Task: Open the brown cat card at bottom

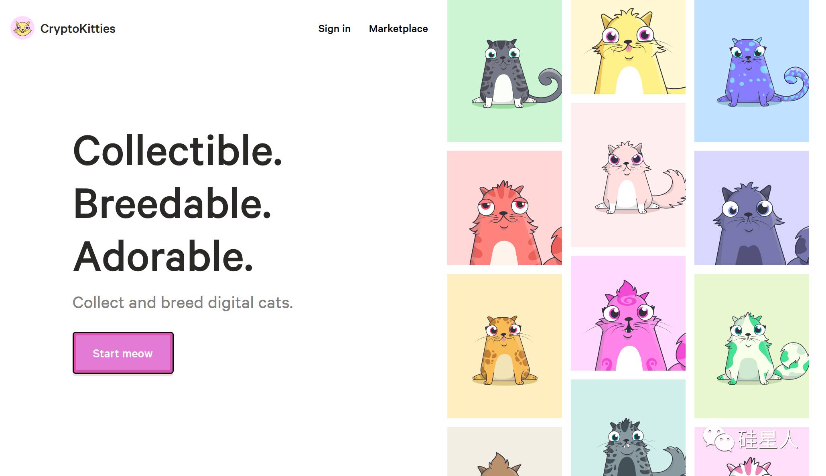Action: pos(505,452)
